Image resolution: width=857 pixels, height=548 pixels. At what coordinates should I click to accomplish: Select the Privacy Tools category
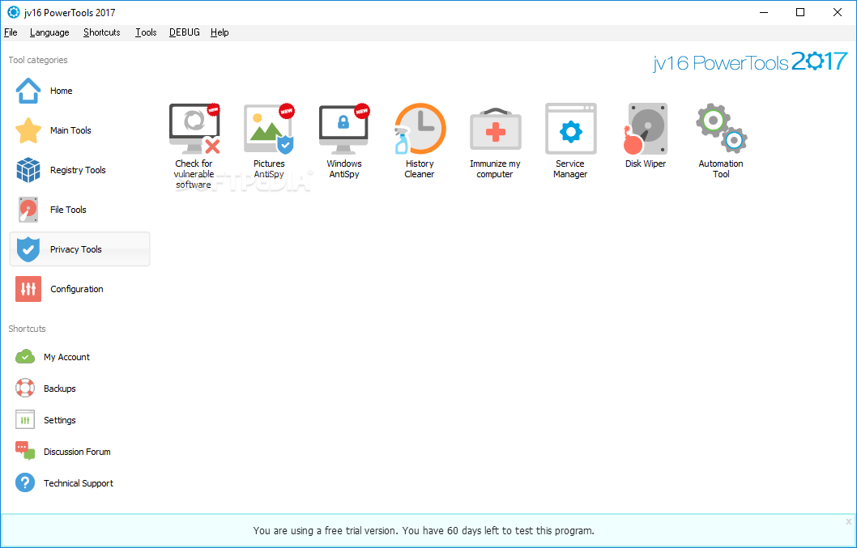[80, 249]
